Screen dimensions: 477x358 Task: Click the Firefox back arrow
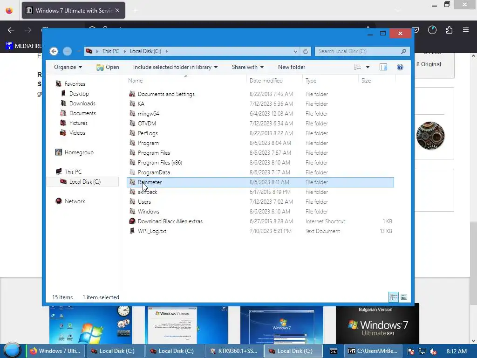click(11, 30)
